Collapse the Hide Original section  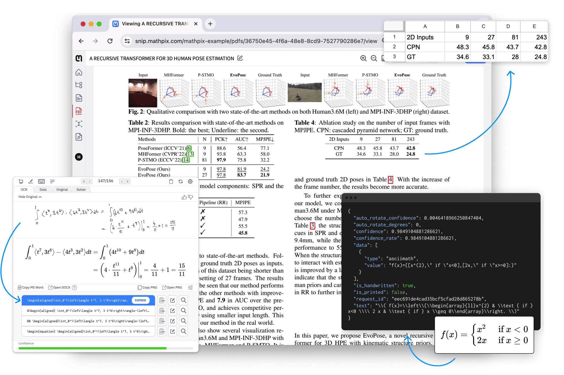30,197
